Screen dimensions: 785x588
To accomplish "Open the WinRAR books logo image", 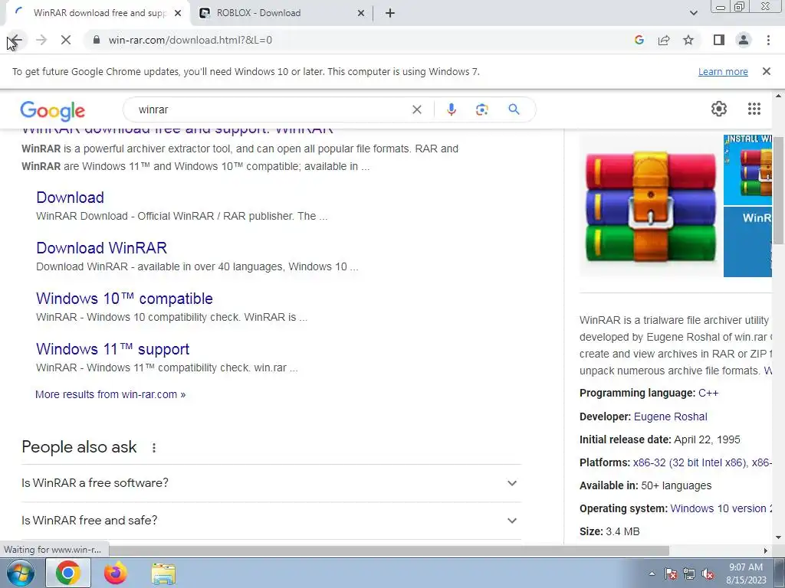I will 650,205.
